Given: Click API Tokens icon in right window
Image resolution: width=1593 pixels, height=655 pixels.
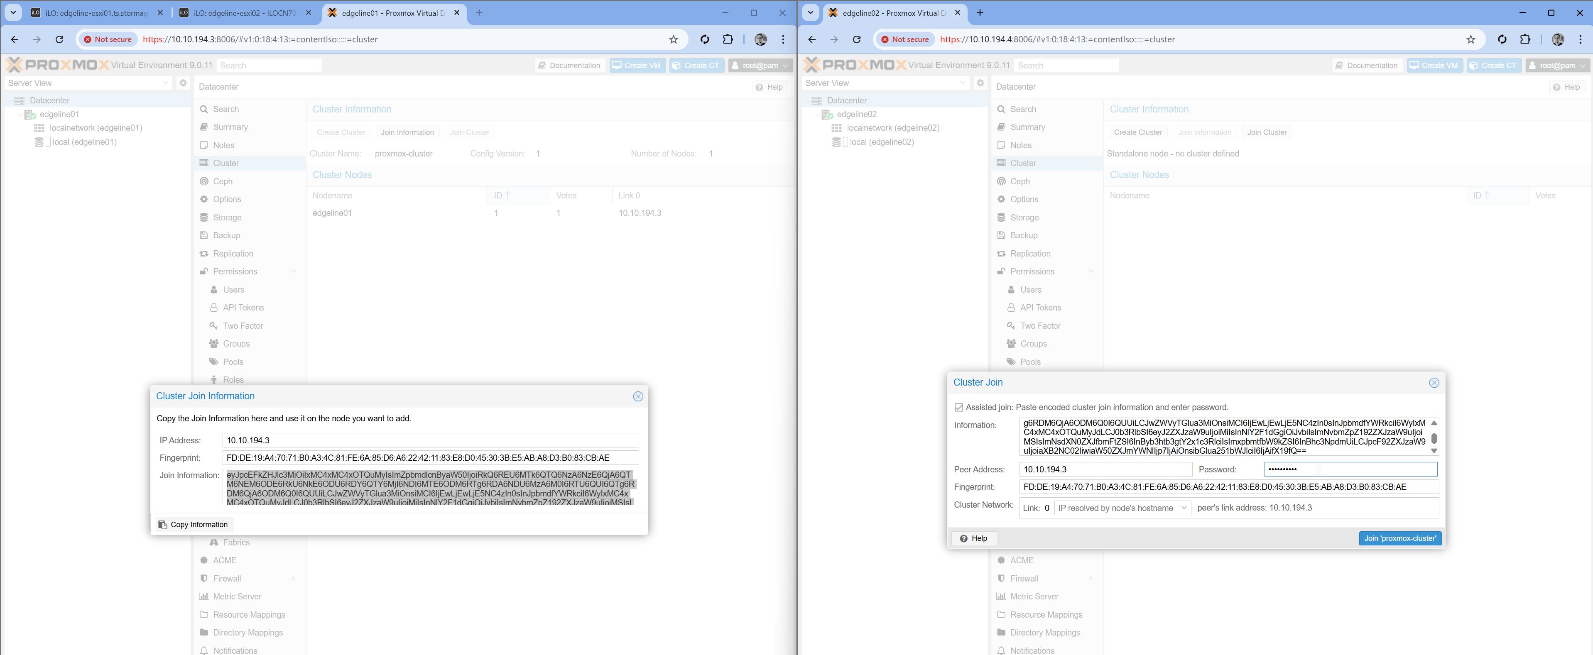Looking at the screenshot, I should click(x=1011, y=308).
